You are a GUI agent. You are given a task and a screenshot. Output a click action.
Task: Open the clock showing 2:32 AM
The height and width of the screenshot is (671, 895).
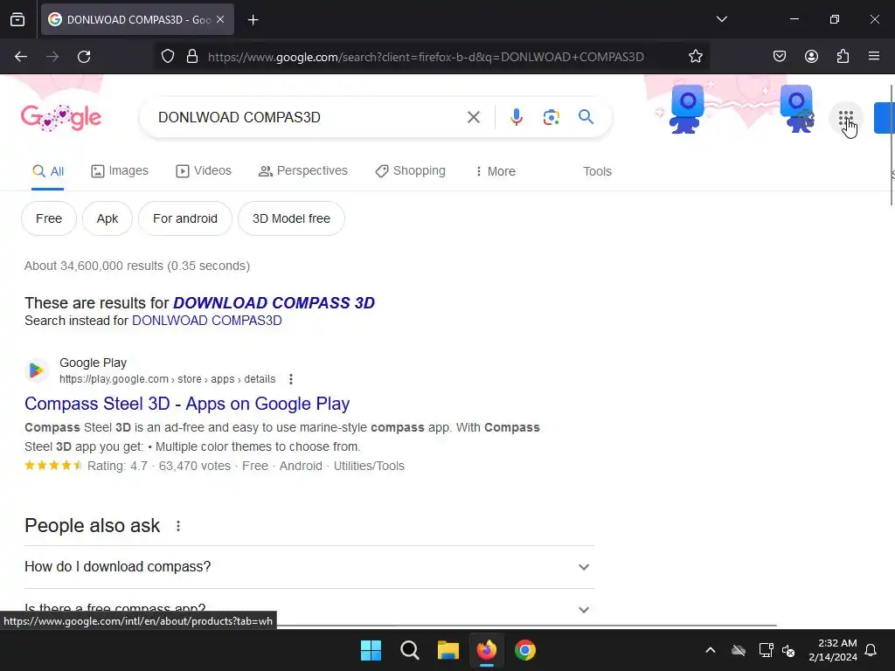tap(833, 650)
